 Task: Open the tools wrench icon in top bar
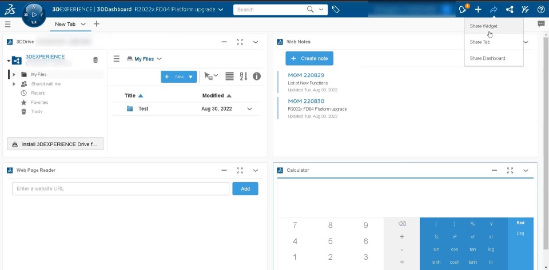click(525, 10)
